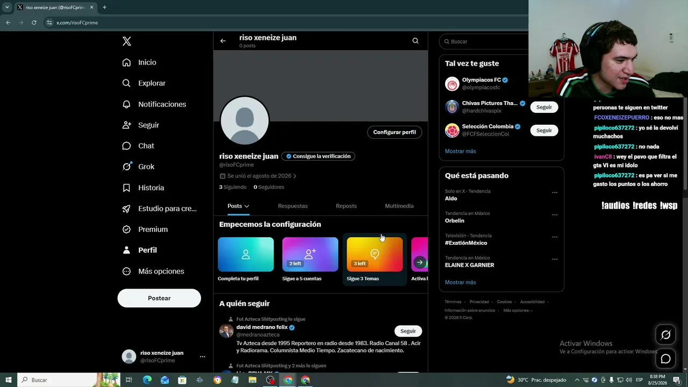Open Más opciones in the sidebar
Image resolution: width=688 pixels, height=387 pixels.
[x=154, y=271]
